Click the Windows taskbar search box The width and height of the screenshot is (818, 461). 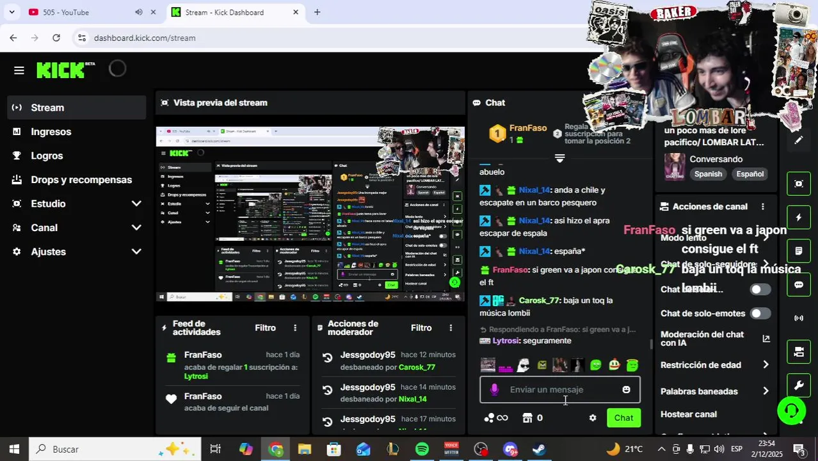pyautogui.click(x=115, y=449)
